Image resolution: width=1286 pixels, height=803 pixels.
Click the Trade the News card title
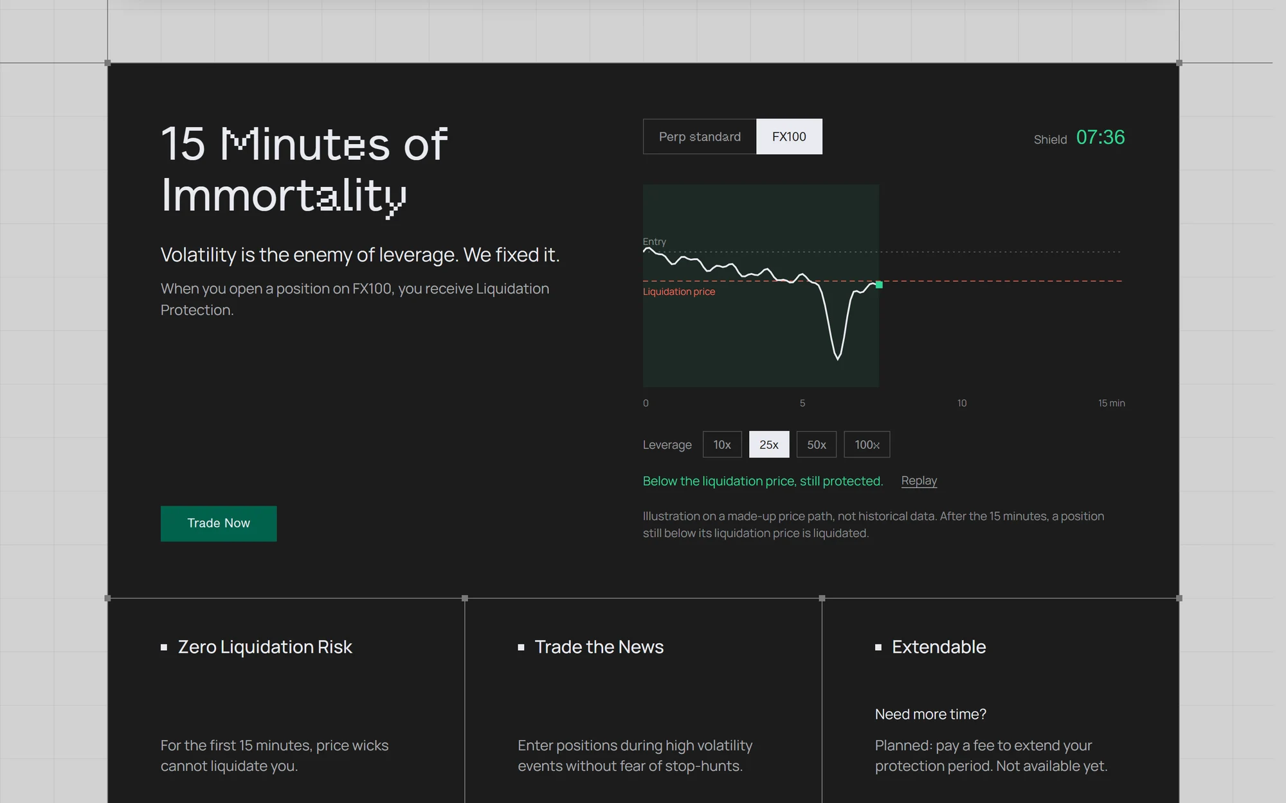tap(599, 647)
